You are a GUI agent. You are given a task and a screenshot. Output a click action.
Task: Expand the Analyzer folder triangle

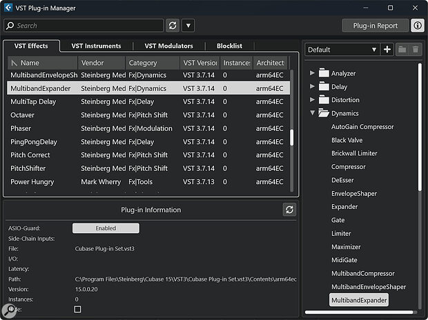312,73
